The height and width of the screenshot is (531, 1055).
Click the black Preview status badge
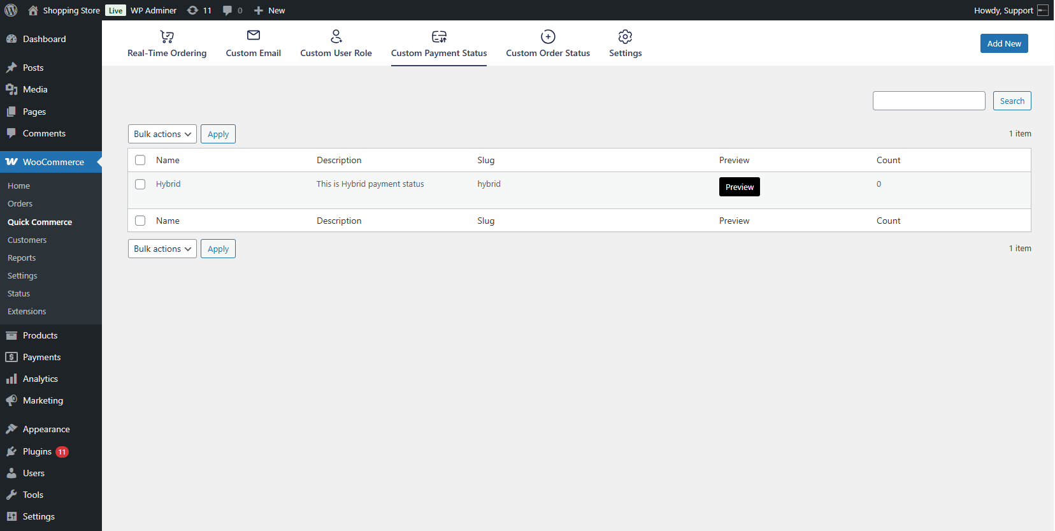point(739,187)
